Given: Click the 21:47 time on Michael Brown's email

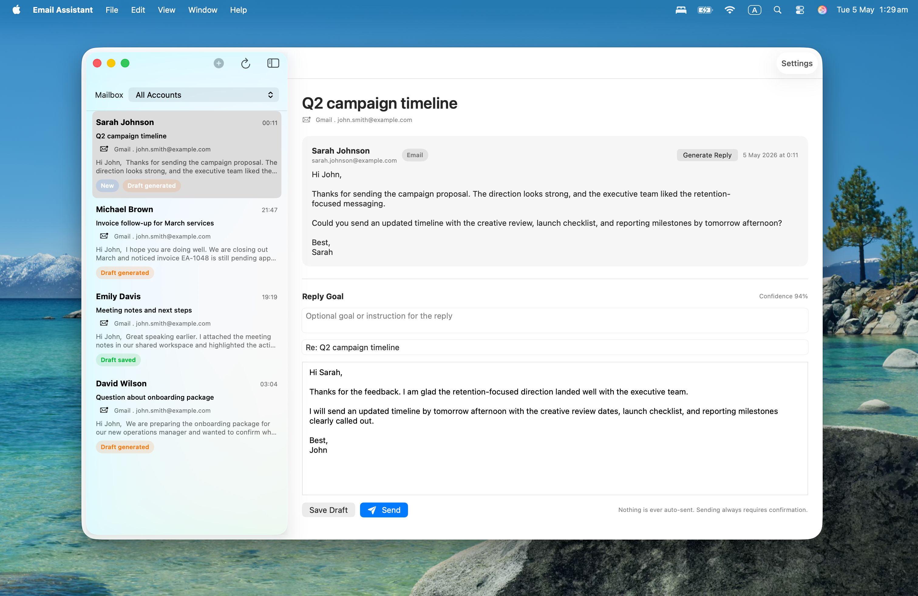Looking at the screenshot, I should 269,210.
